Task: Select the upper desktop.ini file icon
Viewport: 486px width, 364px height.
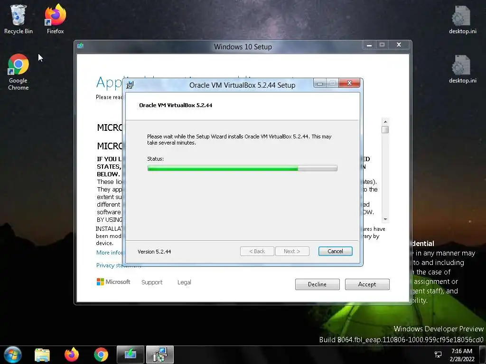Action: pos(462,19)
